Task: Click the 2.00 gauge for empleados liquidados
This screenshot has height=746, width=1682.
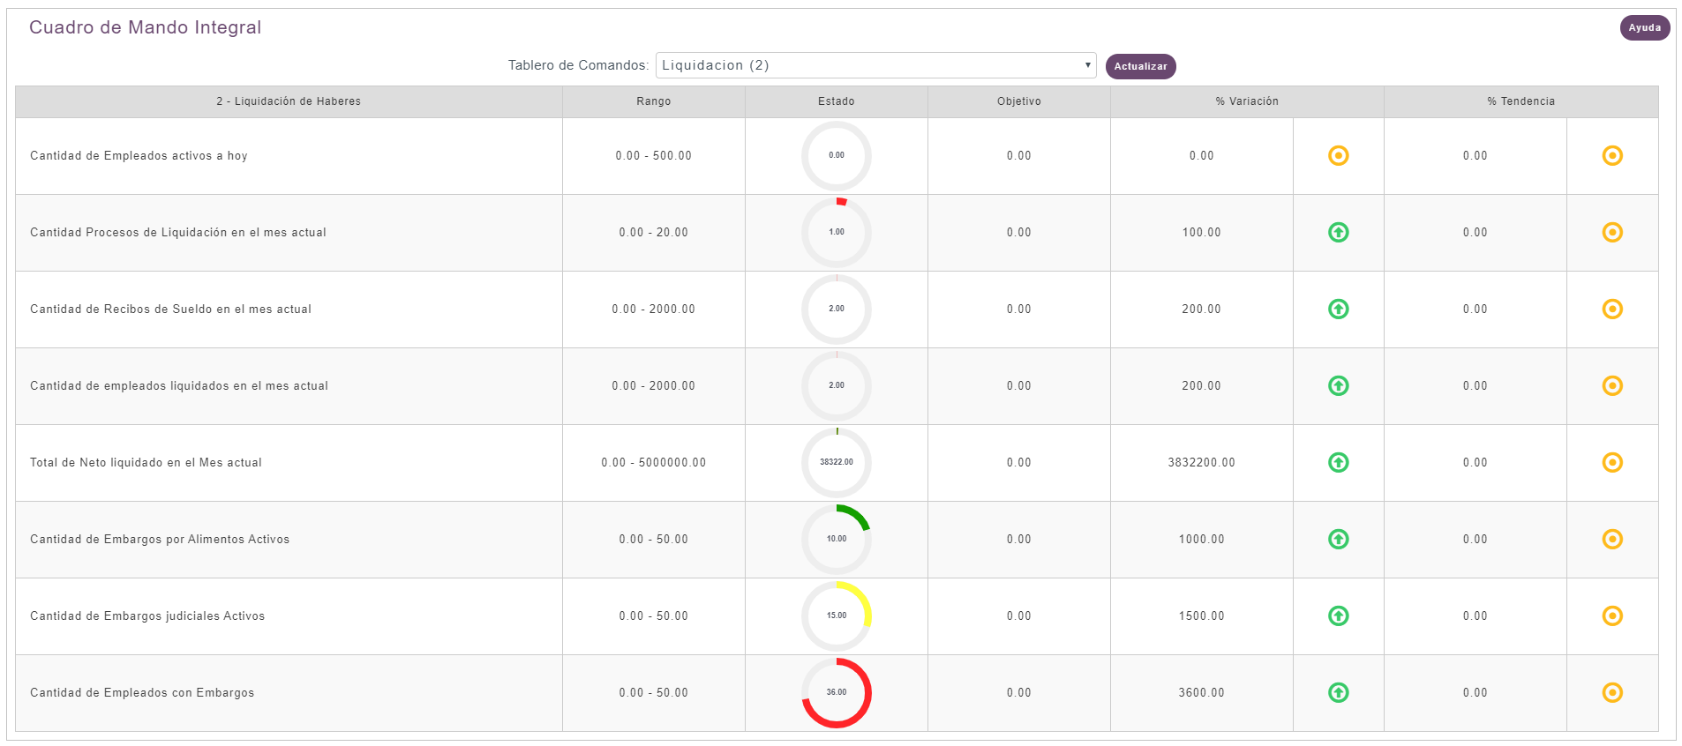Action: coord(836,386)
